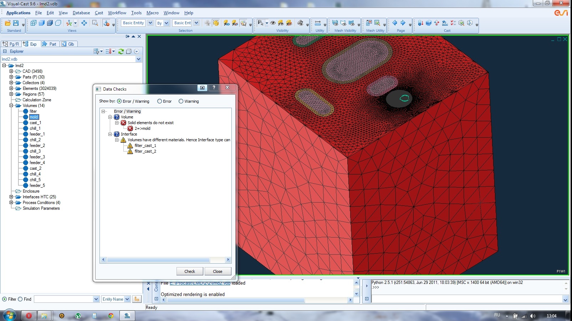Click the select-by-ID icon in Selection
Image resolution: width=572 pixels, height=321 pixels.
point(226,23)
